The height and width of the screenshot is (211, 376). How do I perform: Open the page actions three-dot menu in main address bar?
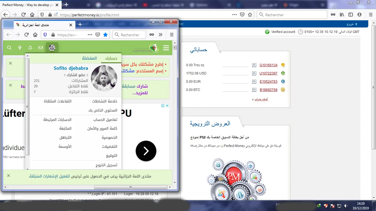tap(234, 15)
